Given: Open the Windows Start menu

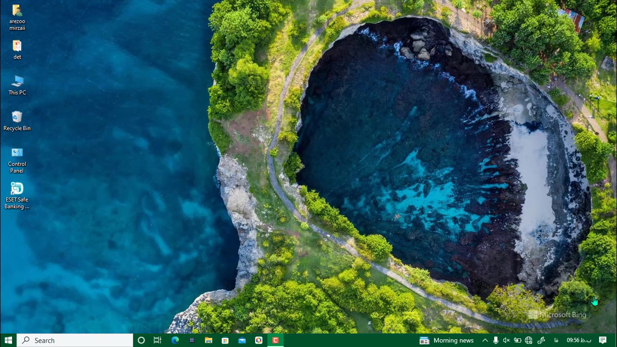Looking at the screenshot, I should pyautogui.click(x=8, y=340).
